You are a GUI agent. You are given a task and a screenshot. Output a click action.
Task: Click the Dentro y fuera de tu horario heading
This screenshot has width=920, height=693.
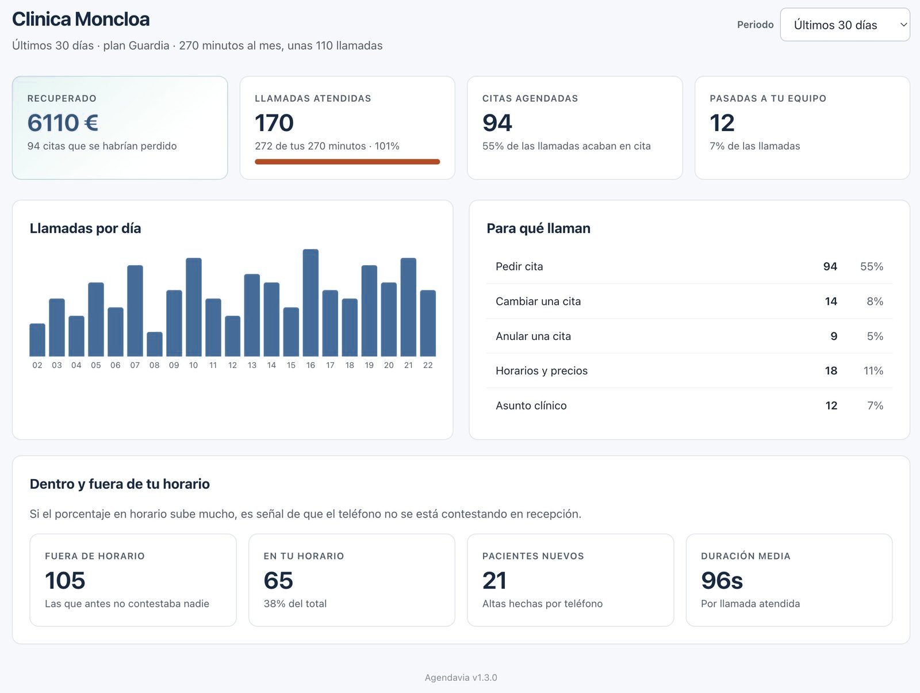pos(120,484)
